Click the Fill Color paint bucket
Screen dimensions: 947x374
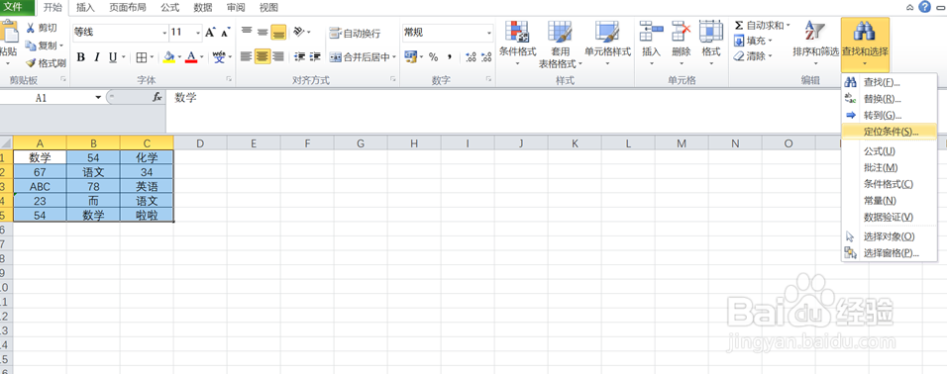[x=169, y=57]
